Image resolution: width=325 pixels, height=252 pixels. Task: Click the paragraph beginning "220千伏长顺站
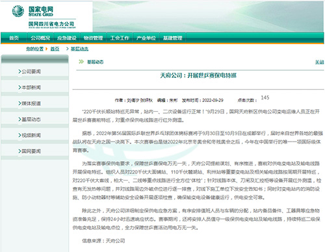196,116
